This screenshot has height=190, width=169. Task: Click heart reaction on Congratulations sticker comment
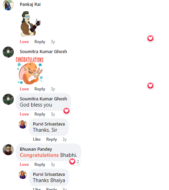point(150,86)
